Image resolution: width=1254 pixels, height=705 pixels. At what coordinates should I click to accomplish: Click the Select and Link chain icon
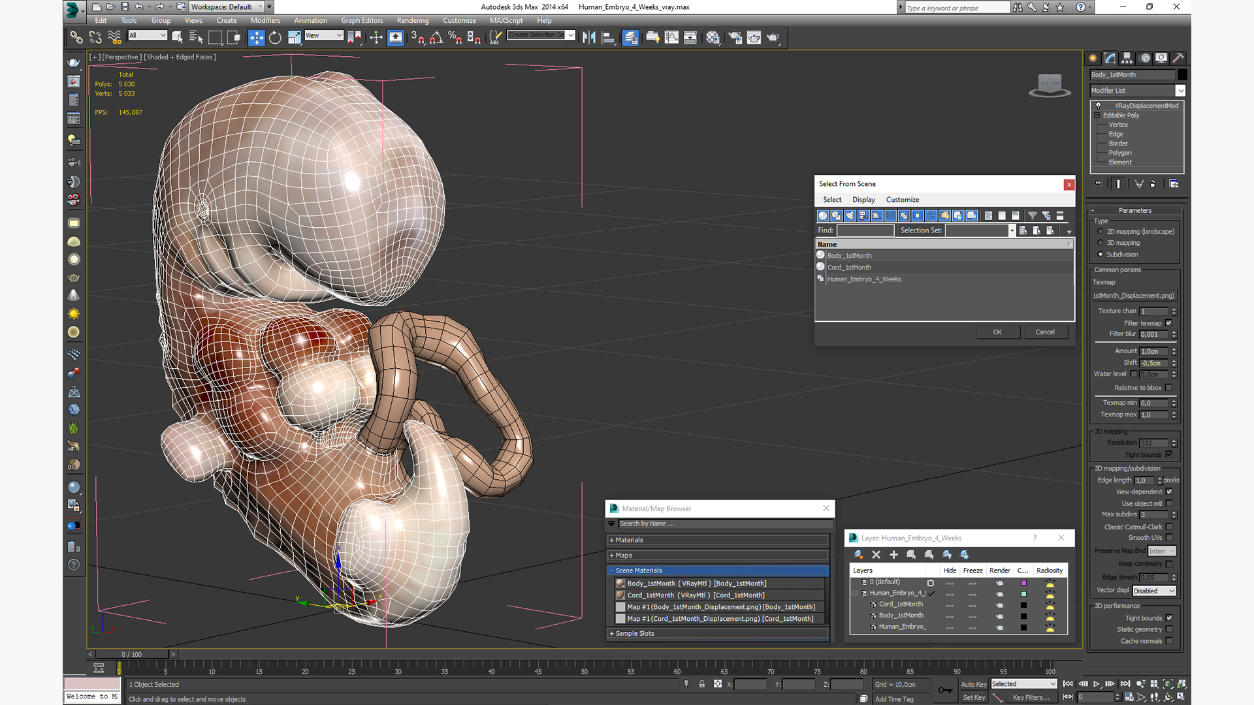[x=76, y=38]
